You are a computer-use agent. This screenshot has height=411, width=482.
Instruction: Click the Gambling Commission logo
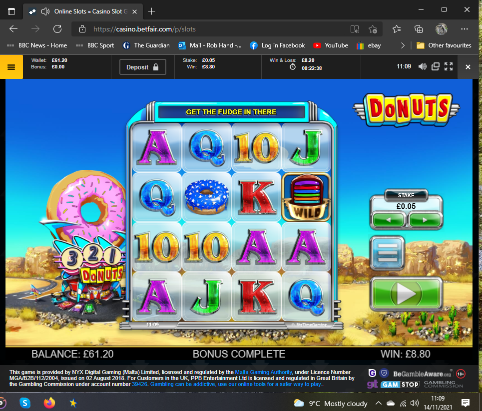[443, 384]
